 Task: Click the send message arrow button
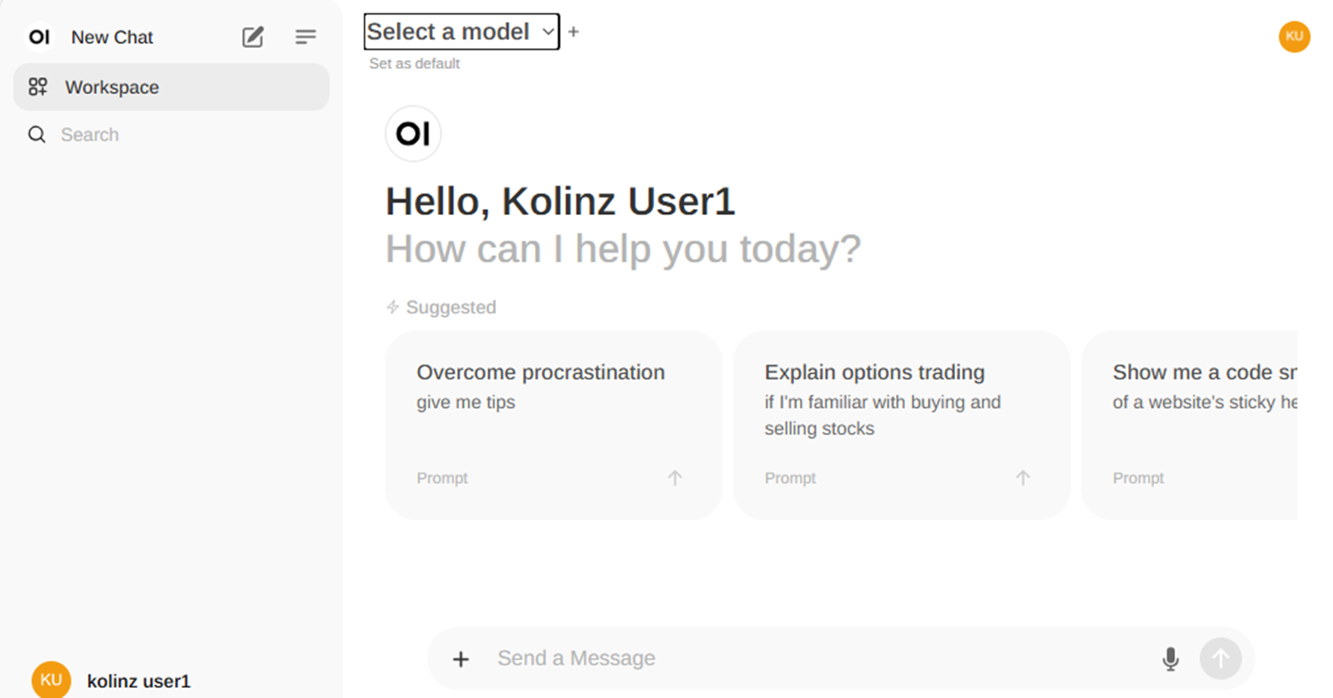[1220, 658]
